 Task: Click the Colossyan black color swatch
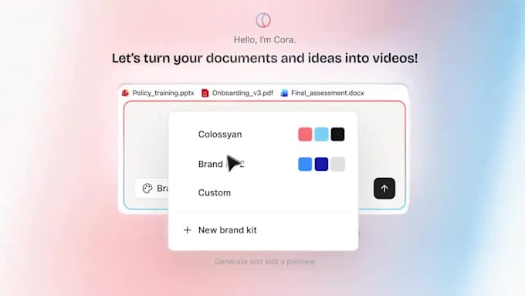(x=337, y=134)
